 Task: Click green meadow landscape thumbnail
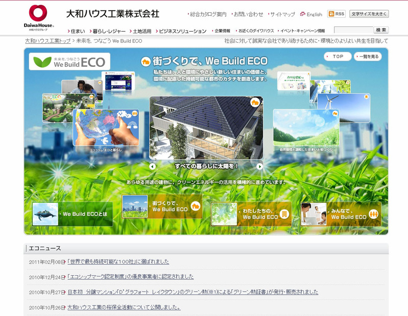coord(306,127)
